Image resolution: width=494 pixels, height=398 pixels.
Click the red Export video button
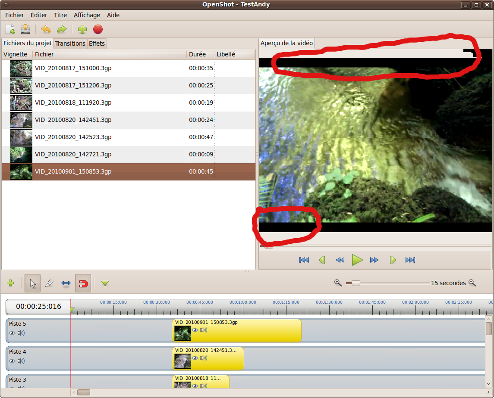pyautogui.click(x=98, y=29)
